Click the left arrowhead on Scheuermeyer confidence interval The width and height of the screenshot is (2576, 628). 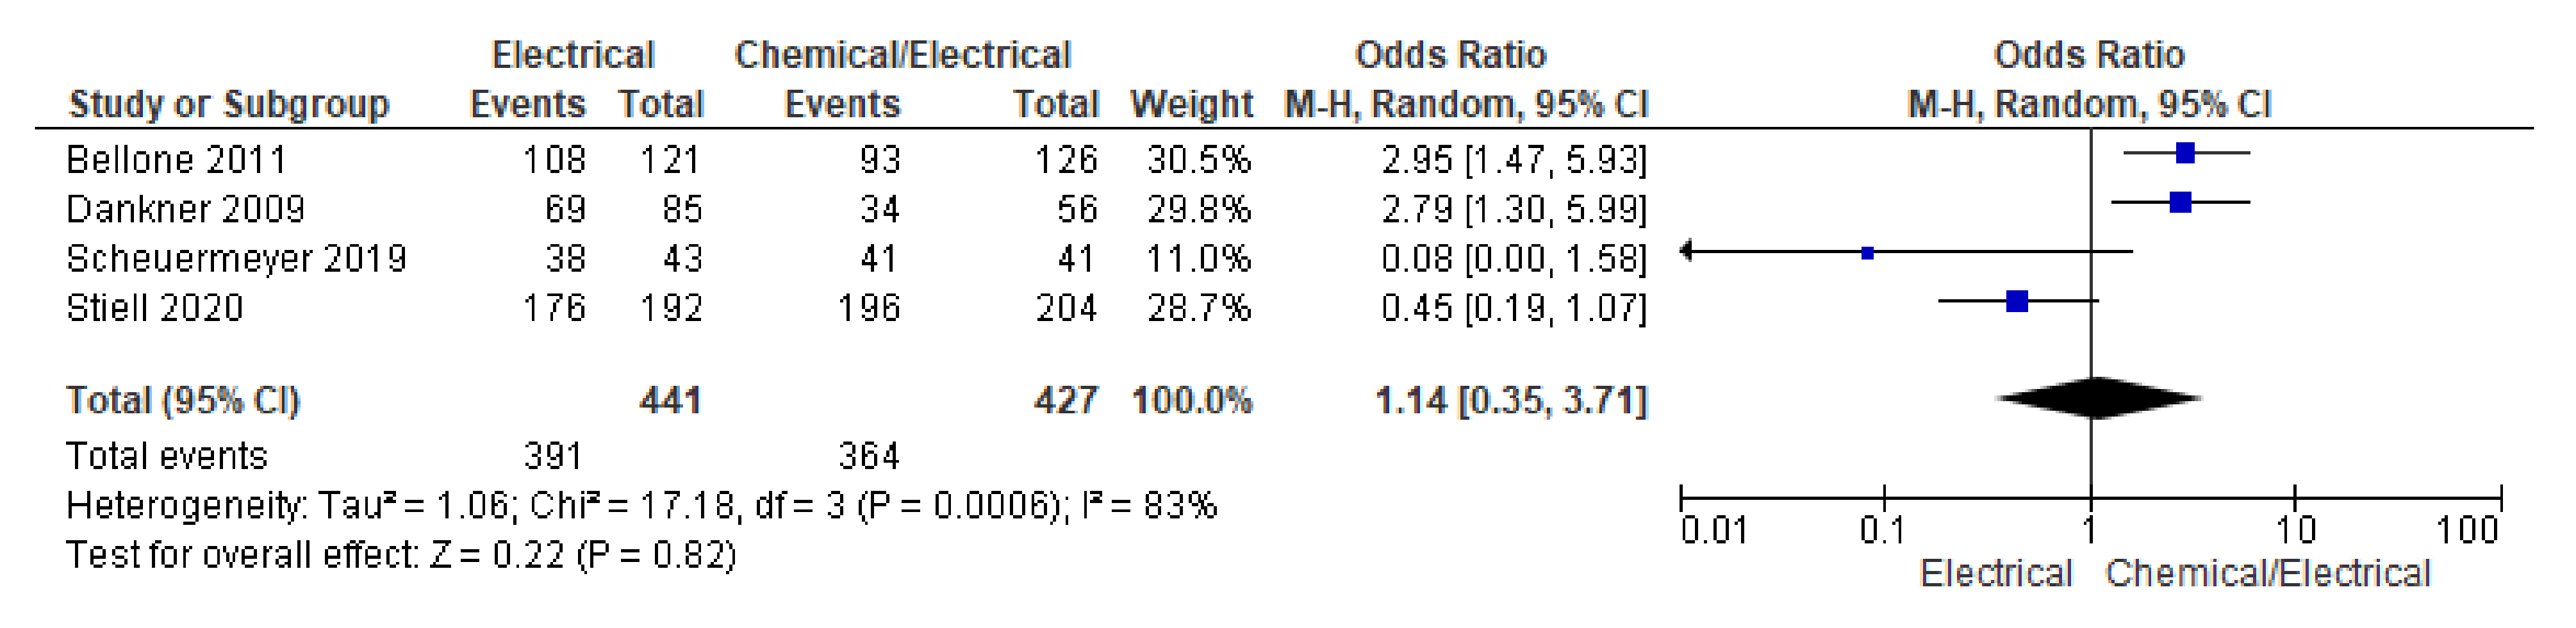(x=1687, y=251)
